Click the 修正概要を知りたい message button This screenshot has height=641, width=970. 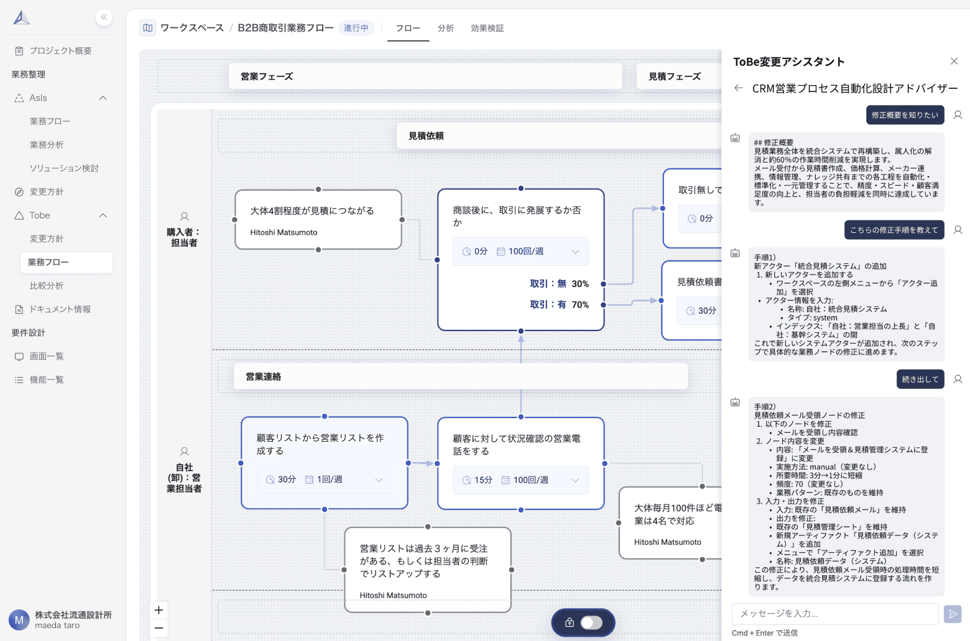(905, 115)
